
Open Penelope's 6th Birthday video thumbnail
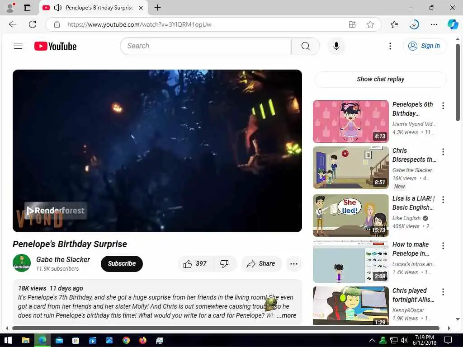coord(350,121)
